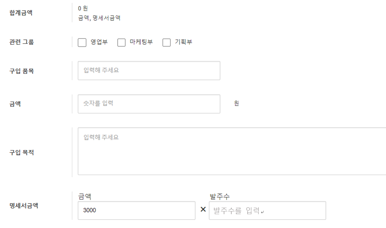This screenshot has width=386, height=228.
Task: Click the 0 원 total value
Action: click(x=83, y=8)
